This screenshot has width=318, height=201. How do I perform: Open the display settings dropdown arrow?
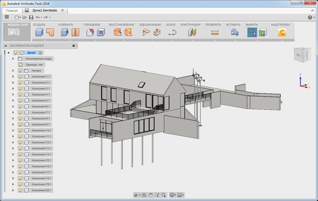pyautogui.click(x=175, y=195)
